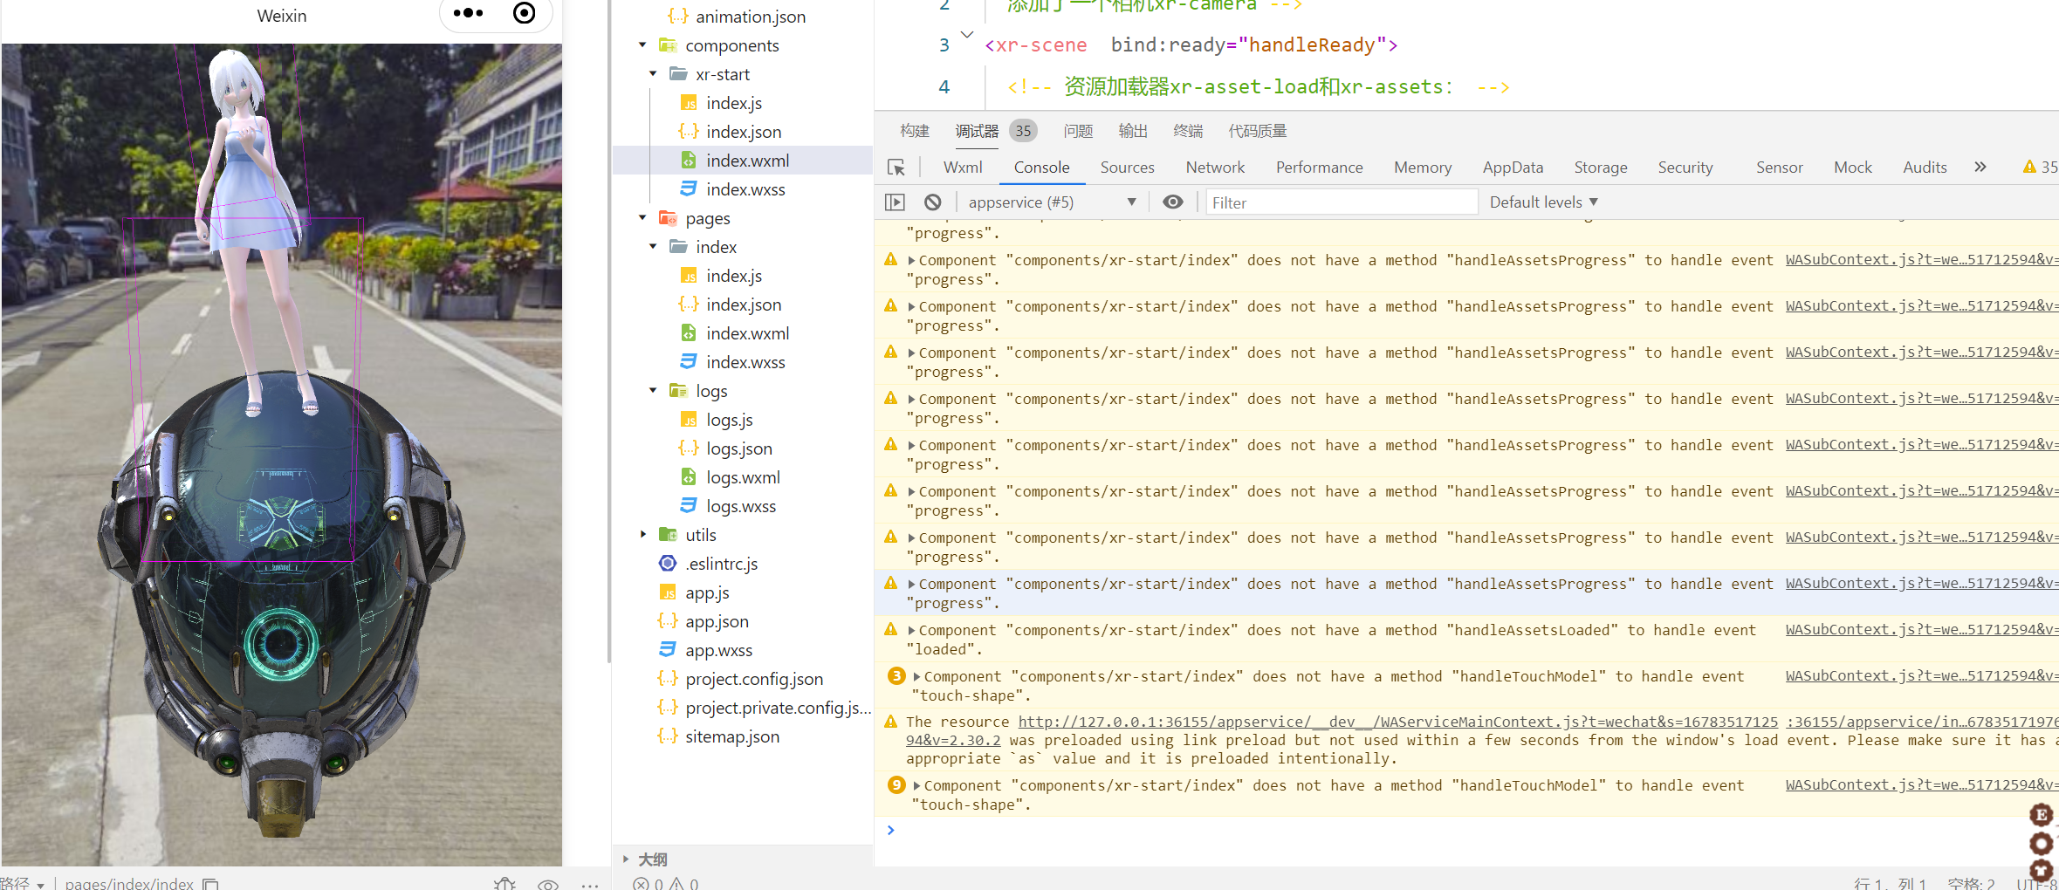2059x890 pixels.
Task: Click the pages/index/index path in status bar
Action: click(129, 884)
